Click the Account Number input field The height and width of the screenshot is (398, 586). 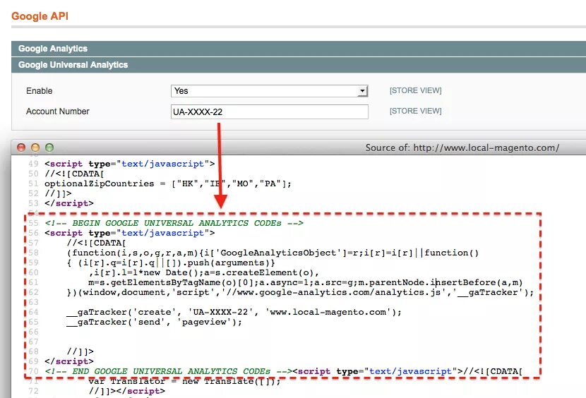(x=270, y=111)
